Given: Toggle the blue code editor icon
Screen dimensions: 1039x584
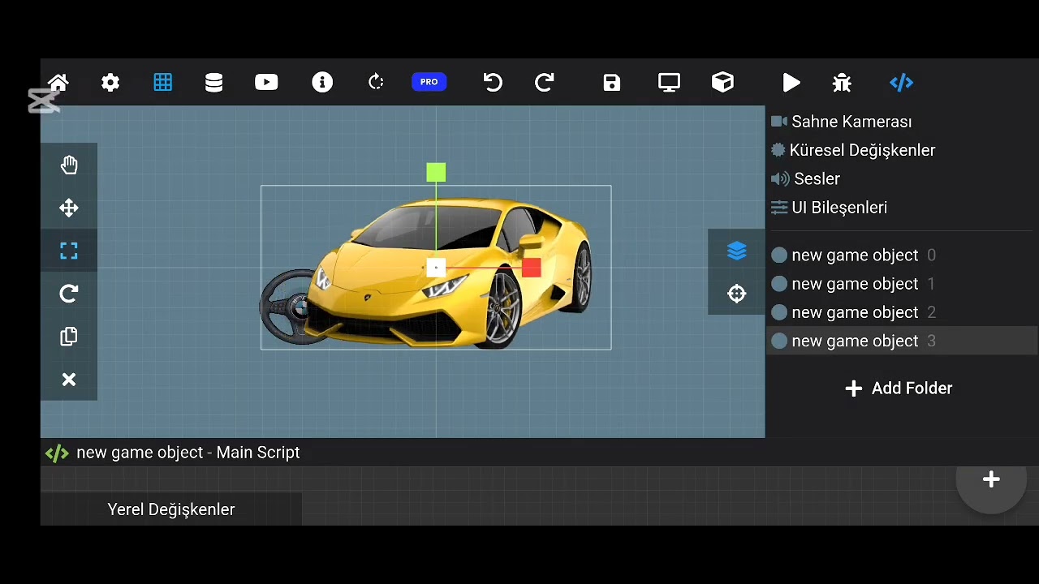Looking at the screenshot, I should (901, 82).
